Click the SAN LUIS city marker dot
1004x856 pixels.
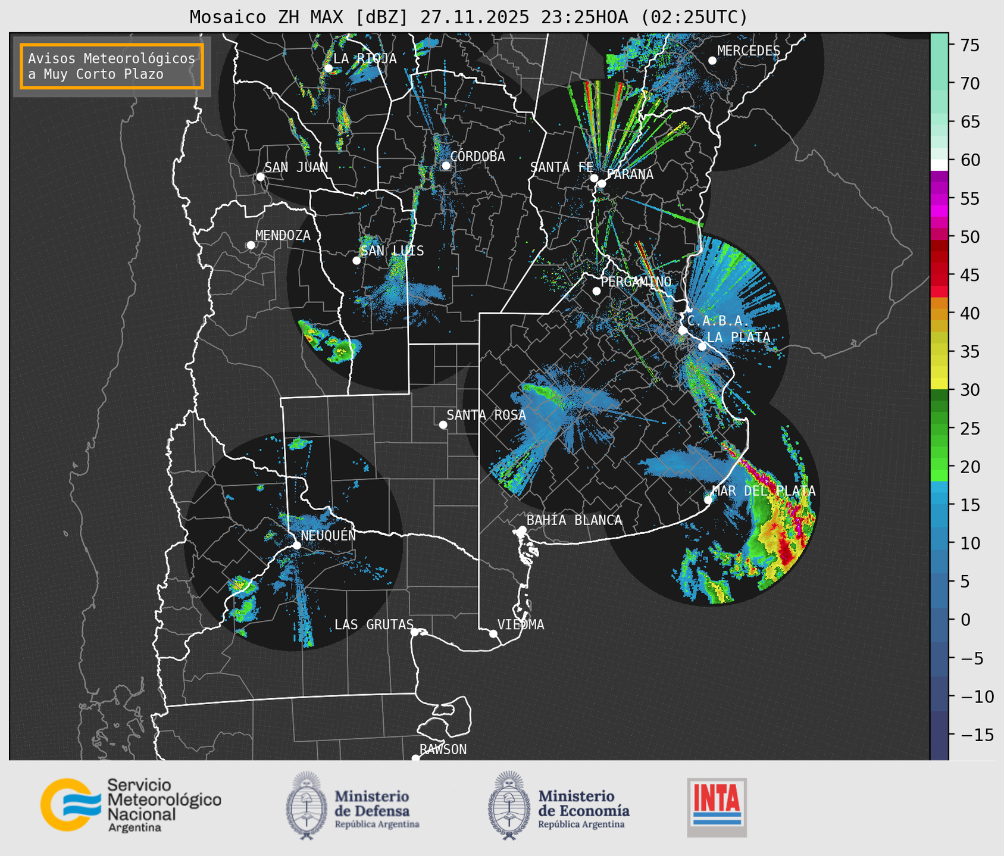tap(356, 261)
